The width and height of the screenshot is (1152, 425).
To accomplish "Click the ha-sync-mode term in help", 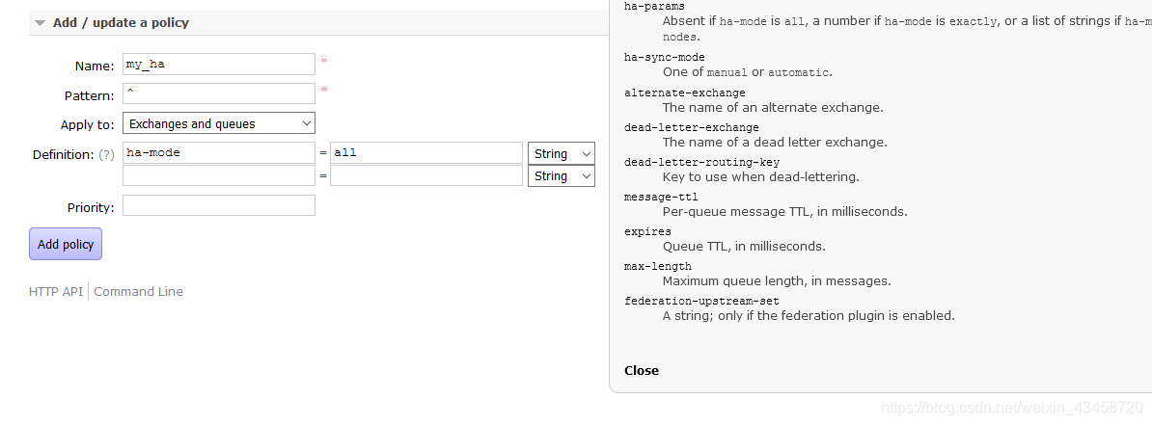I will tap(664, 58).
